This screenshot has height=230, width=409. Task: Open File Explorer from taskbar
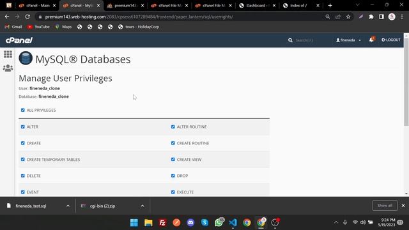[148, 223]
